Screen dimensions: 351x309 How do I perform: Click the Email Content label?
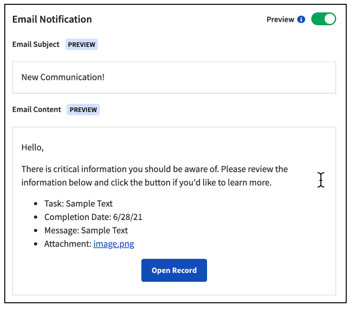(x=36, y=110)
